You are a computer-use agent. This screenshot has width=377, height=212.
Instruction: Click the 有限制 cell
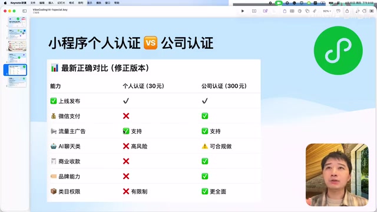pyautogui.click(x=135, y=191)
